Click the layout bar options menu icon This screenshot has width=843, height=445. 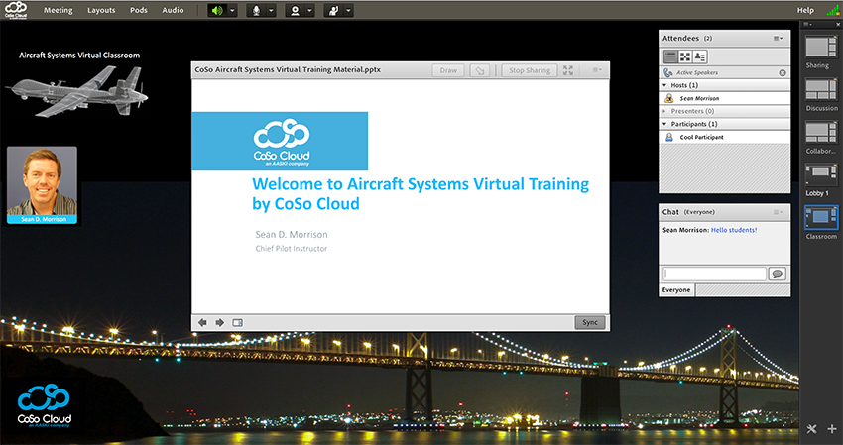click(x=806, y=24)
